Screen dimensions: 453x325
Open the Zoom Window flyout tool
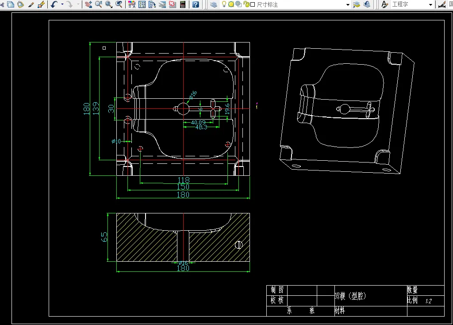click(x=109, y=4)
